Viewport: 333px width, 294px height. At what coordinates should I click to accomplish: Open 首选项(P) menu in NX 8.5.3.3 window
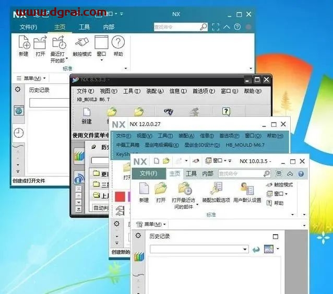point(204,91)
